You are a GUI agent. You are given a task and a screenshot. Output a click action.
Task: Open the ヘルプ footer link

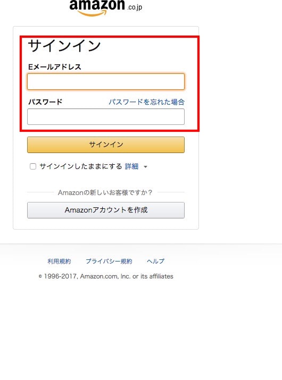point(155,261)
